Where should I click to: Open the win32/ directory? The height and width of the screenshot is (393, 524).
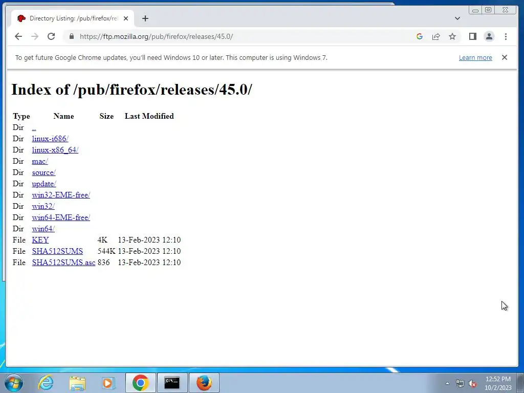click(43, 206)
